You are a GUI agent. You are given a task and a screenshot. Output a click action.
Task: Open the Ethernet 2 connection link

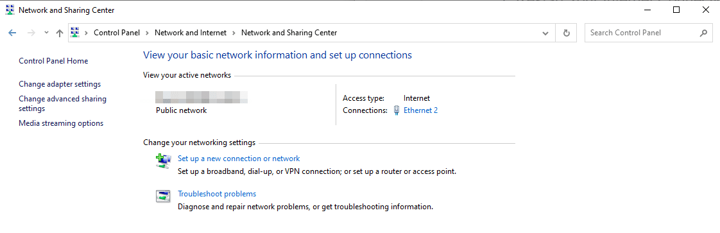tap(420, 110)
